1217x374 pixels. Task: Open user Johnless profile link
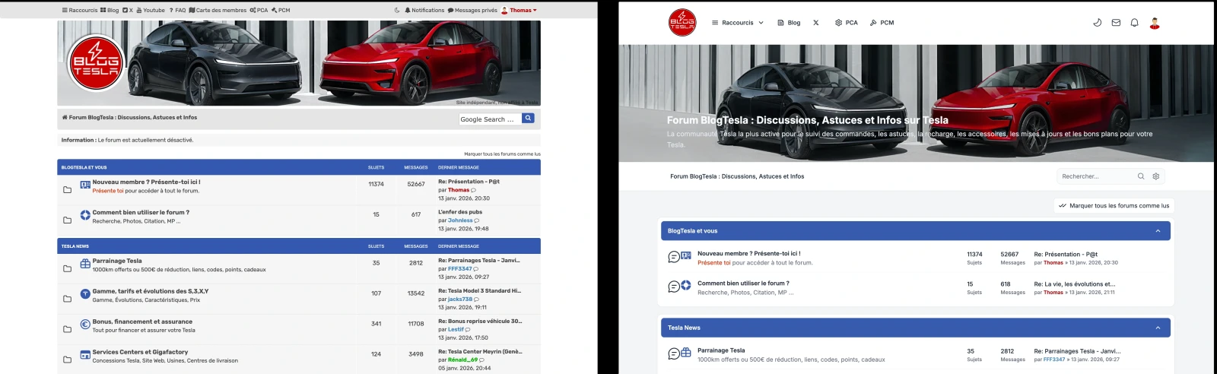(x=460, y=220)
